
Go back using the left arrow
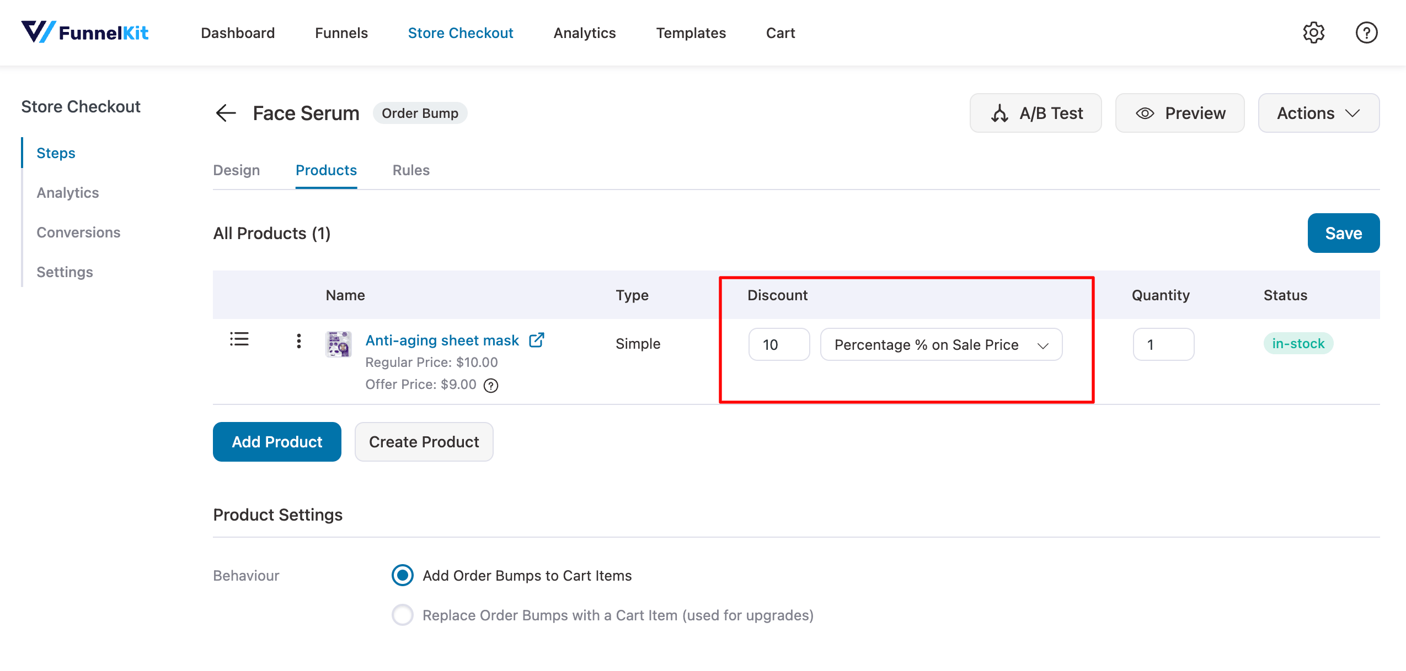click(226, 113)
